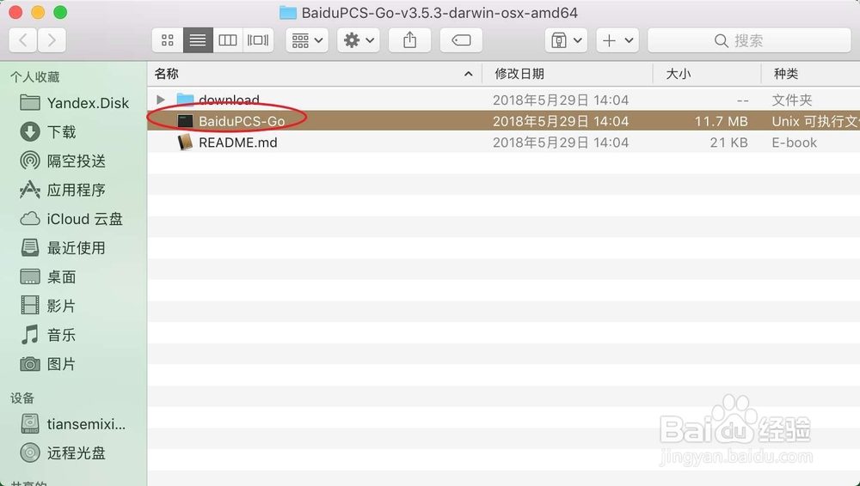Open the archive utility toolbar dropdown
The image size is (860, 486).
click(x=566, y=40)
